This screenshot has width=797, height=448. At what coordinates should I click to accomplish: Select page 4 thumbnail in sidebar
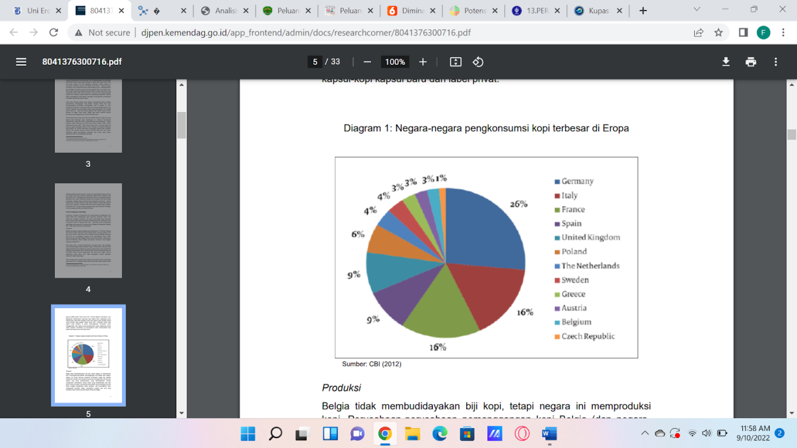pos(88,230)
